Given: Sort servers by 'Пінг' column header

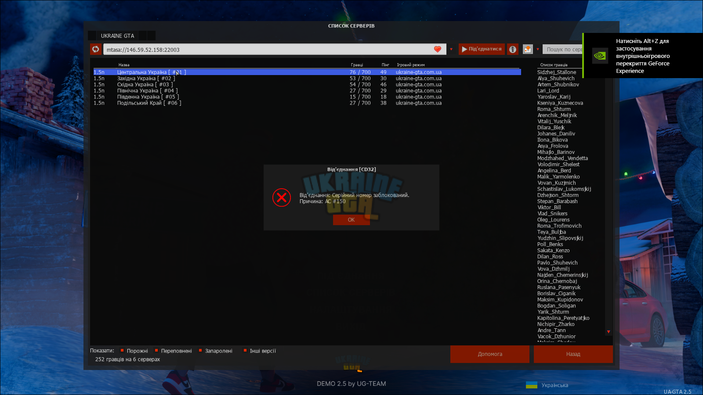Looking at the screenshot, I should click(x=385, y=65).
